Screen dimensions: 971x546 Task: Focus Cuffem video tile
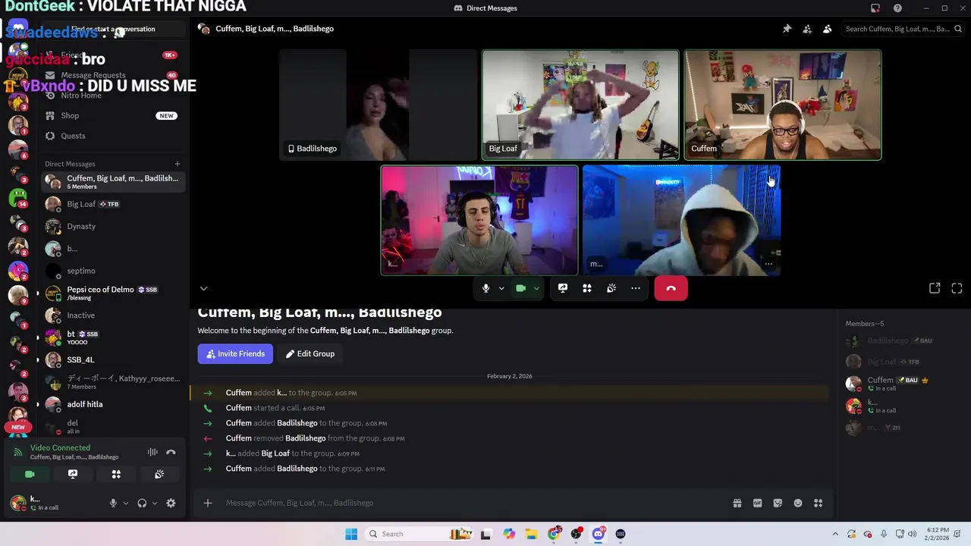783,105
